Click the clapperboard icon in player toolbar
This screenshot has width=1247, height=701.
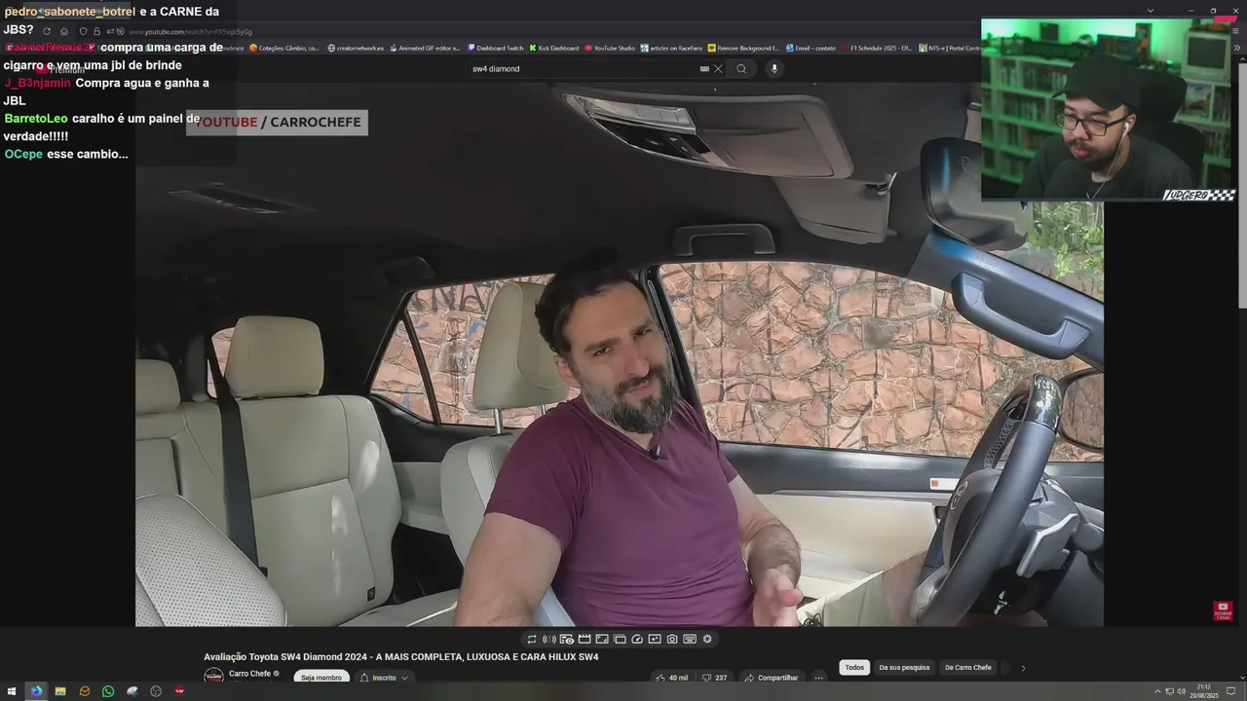tap(585, 639)
